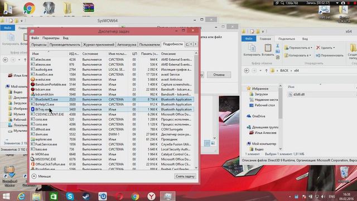Select the dwm.exe process row
Screen dimensions: 357x201
click(x=112, y=134)
